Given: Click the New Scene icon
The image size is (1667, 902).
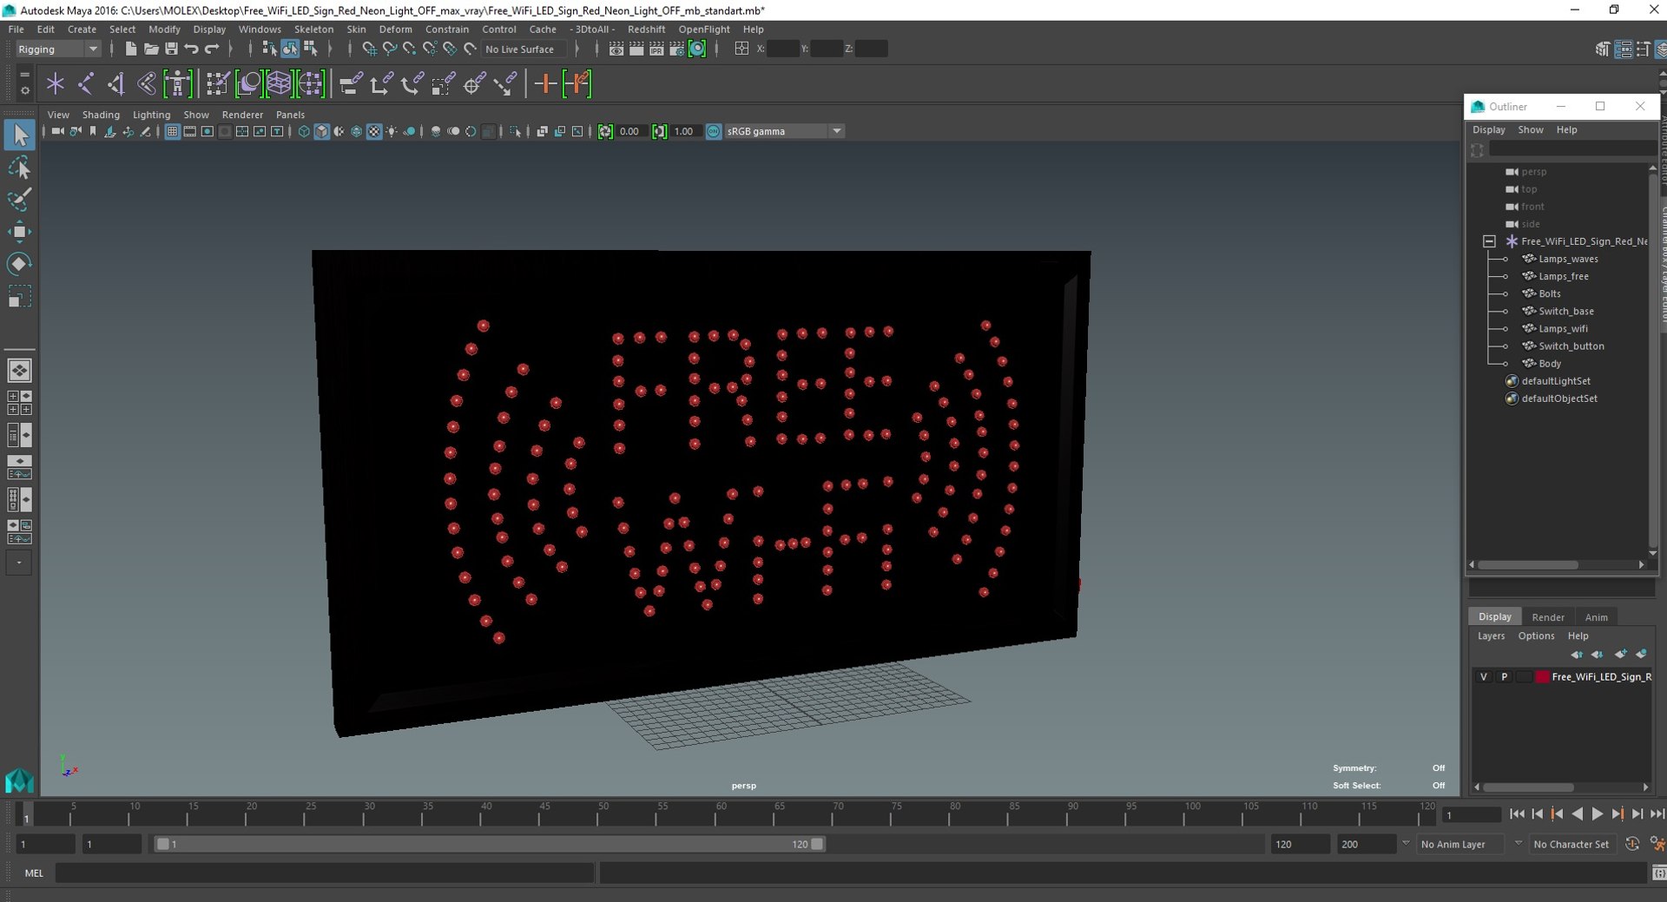Looking at the screenshot, I should pyautogui.click(x=130, y=49).
